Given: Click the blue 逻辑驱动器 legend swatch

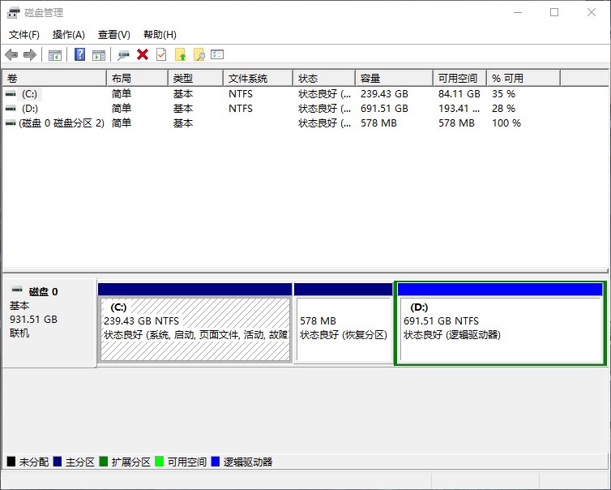Looking at the screenshot, I should click(215, 462).
